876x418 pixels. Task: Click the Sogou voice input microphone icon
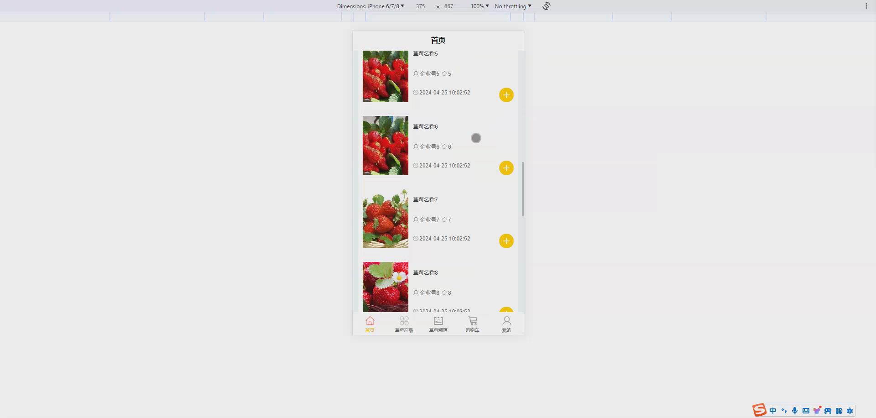795,411
